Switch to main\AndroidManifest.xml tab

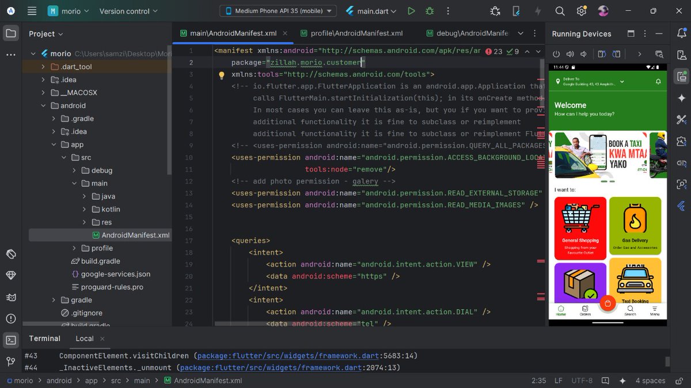234,33
